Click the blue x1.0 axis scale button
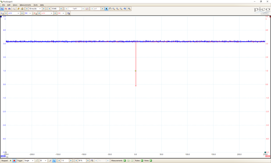The height and width of the screenshot is (163, 271). (3, 156)
